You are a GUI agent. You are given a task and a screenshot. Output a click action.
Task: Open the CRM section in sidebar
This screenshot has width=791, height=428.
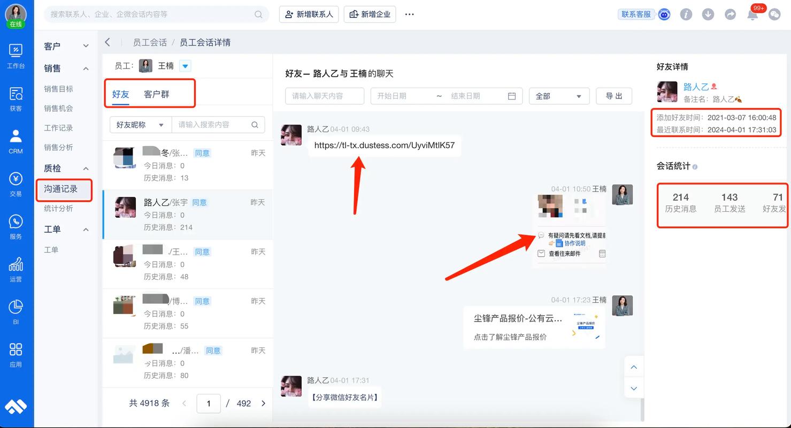(x=16, y=141)
